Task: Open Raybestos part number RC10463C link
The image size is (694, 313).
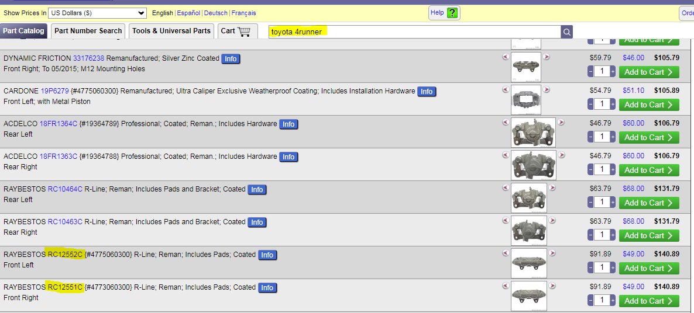Action: (x=65, y=222)
